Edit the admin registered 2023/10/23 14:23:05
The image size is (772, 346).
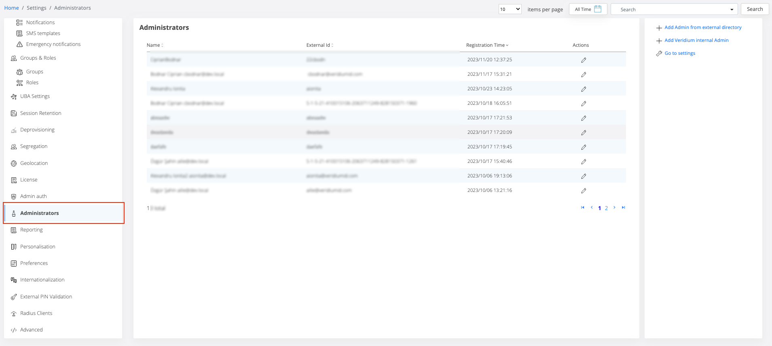tap(584, 89)
